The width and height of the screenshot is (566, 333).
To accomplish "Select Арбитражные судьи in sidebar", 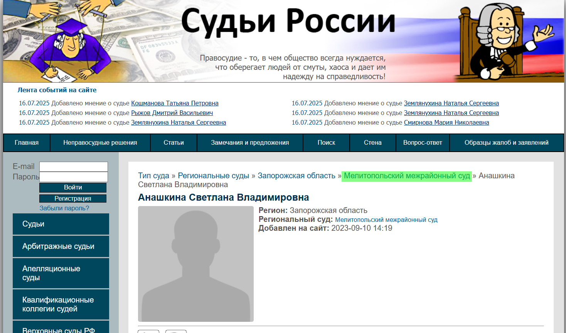I will point(61,246).
